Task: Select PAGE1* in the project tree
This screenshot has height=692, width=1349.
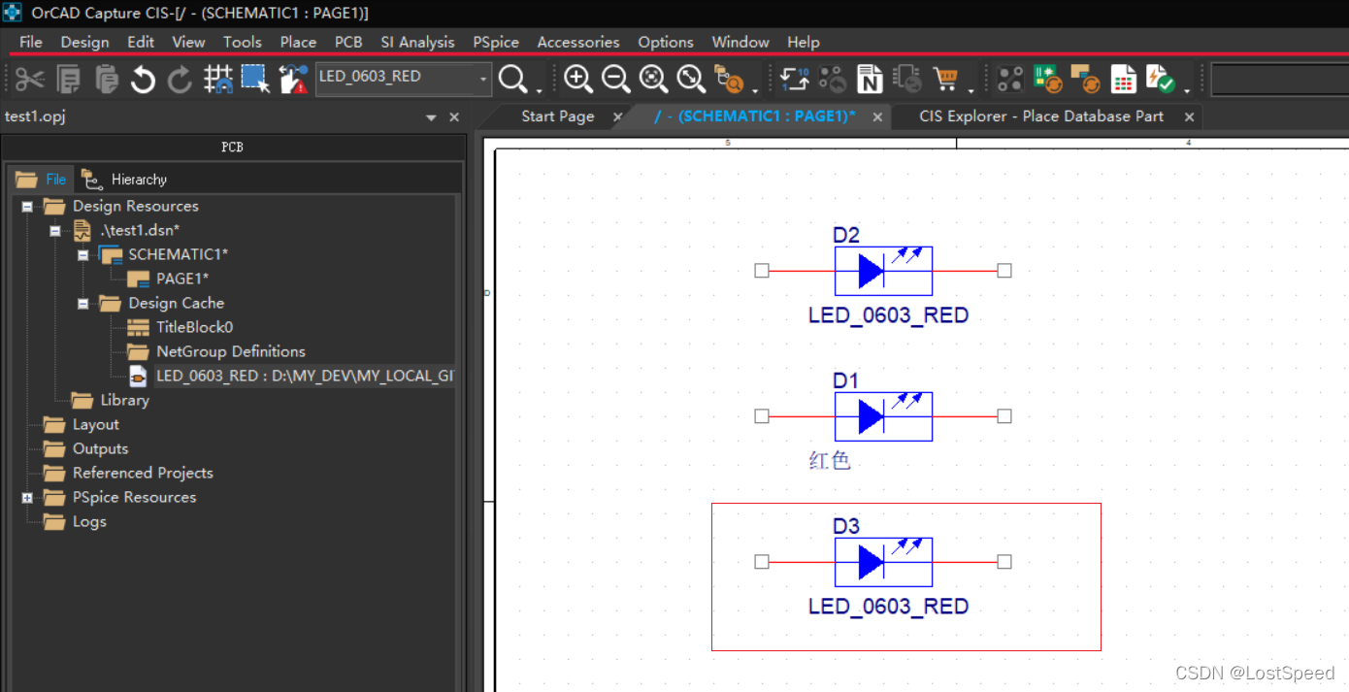Action: 181,279
